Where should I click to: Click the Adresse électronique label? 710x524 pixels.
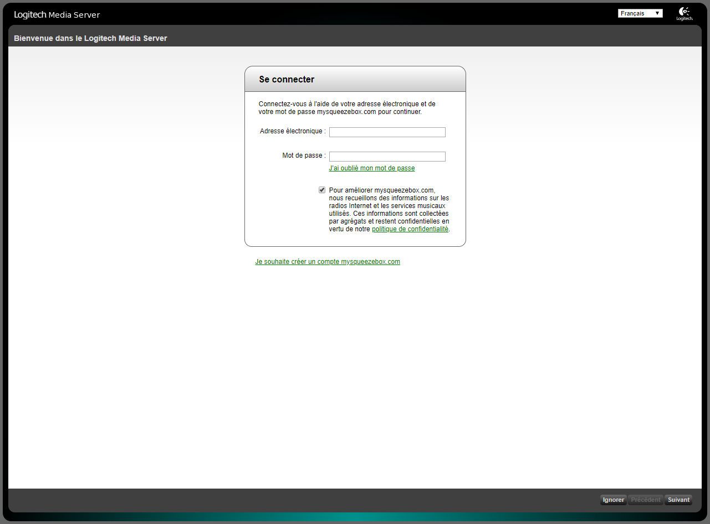pyautogui.click(x=293, y=131)
